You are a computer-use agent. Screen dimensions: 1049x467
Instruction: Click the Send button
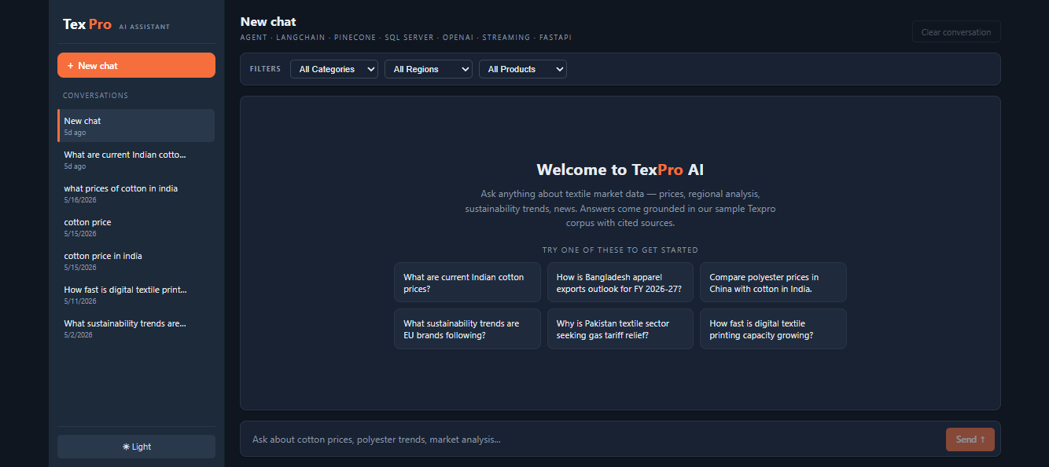click(x=970, y=440)
